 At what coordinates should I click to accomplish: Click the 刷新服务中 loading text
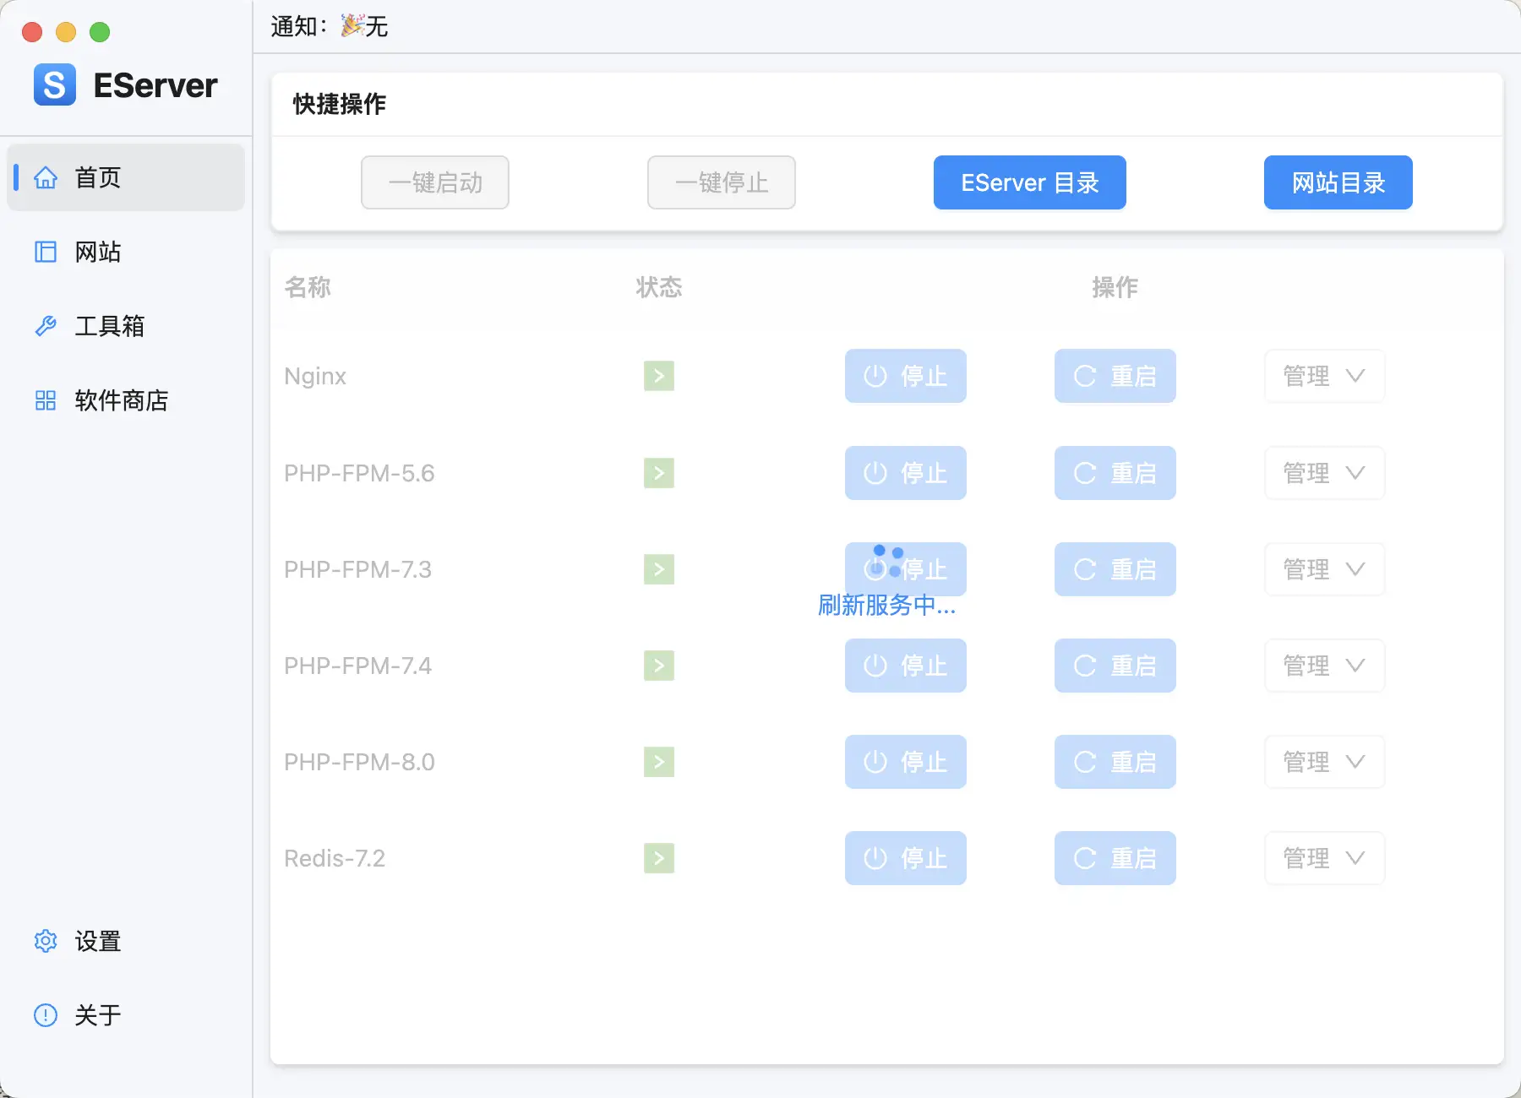pos(887,605)
